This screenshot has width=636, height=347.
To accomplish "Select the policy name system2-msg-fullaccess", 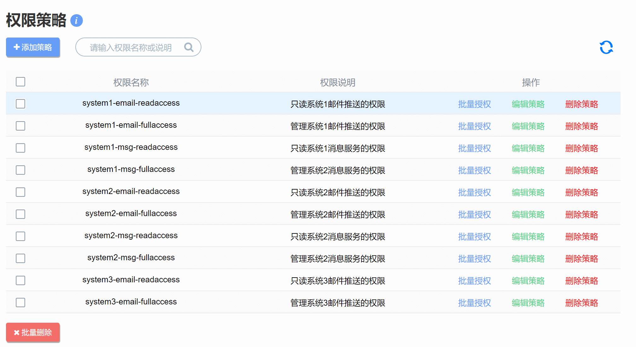I will pyautogui.click(x=131, y=258).
